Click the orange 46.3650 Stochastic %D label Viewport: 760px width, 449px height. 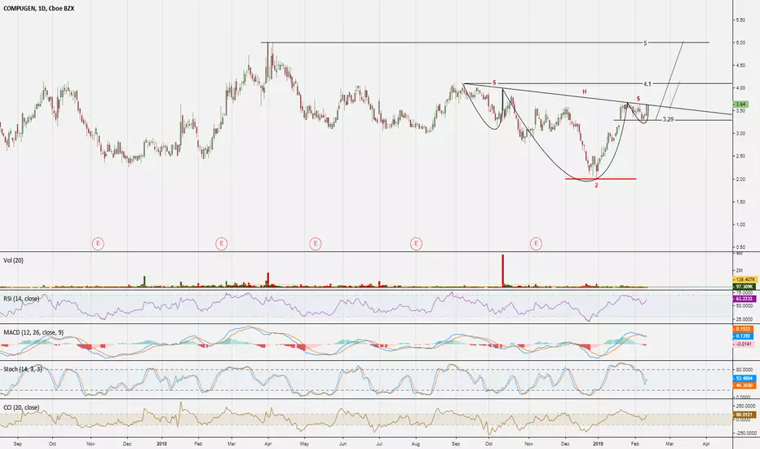coord(745,385)
